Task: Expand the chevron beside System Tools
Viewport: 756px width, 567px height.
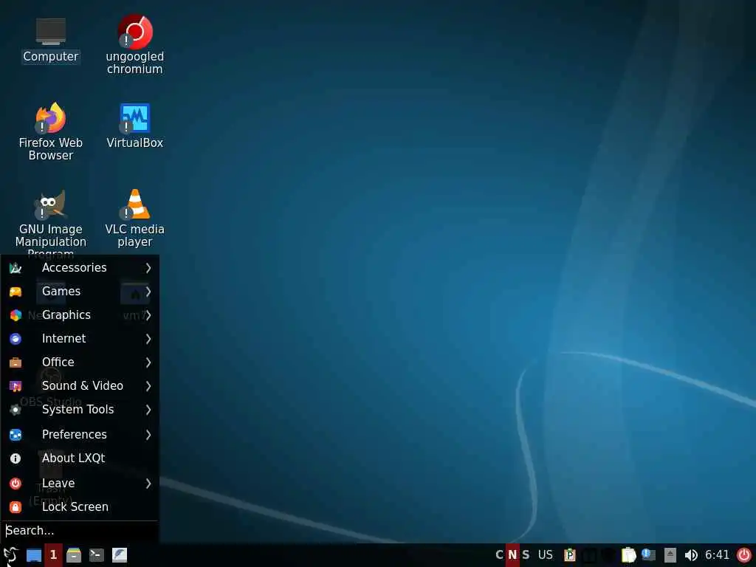Action: click(x=148, y=410)
